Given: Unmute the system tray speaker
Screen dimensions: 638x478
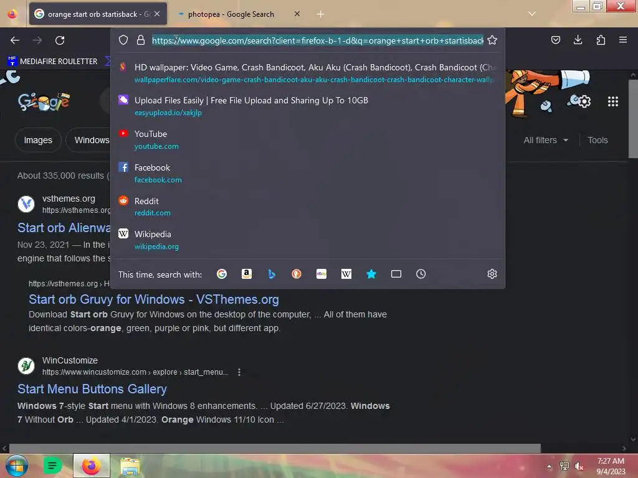Looking at the screenshot, I should (579, 466).
